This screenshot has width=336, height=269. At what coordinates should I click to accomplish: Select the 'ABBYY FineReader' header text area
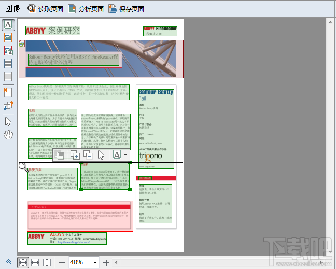point(160,31)
